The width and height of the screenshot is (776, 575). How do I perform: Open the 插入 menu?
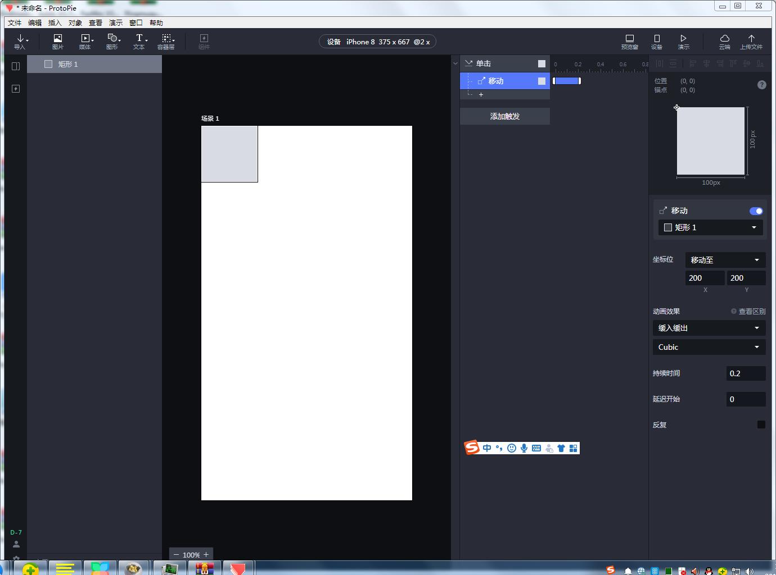click(55, 23)
